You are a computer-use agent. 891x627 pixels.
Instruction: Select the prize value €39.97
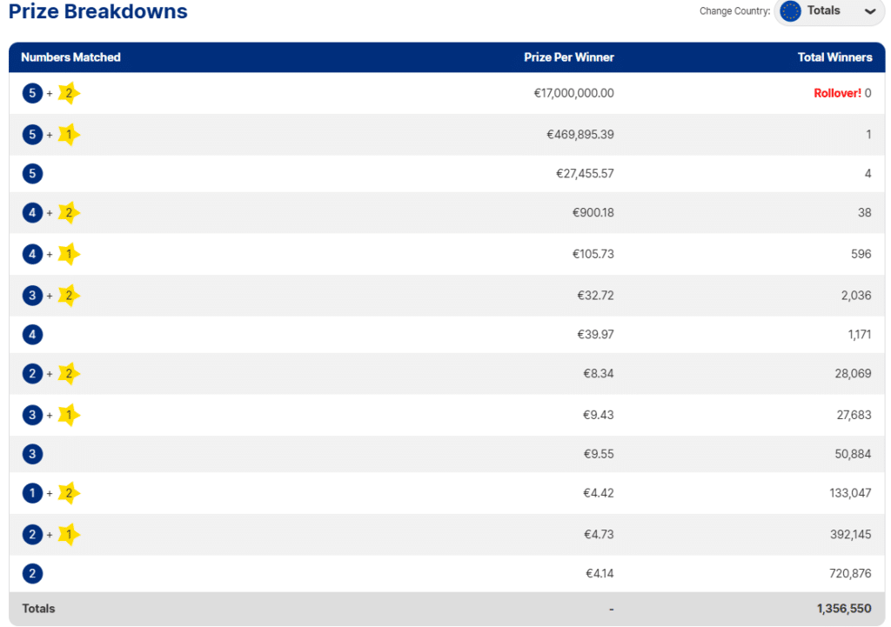[x=595, y=335]
